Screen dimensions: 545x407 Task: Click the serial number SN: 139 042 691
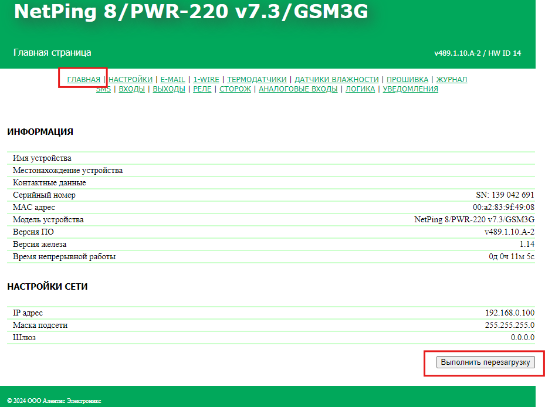(x=505, y=195)
